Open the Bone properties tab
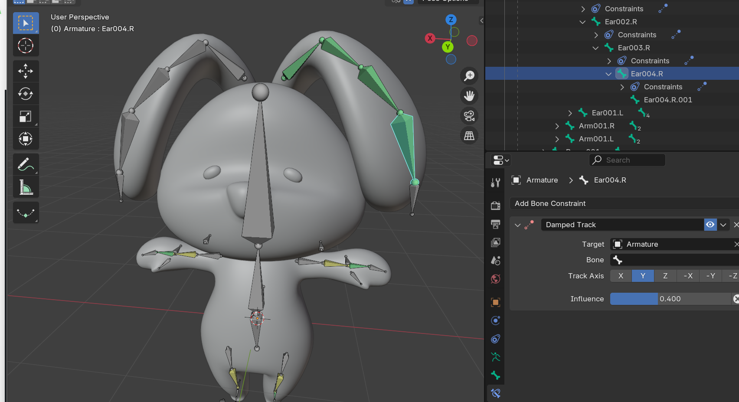The height and width of the screenshot is (402, 739). [496, 375]
